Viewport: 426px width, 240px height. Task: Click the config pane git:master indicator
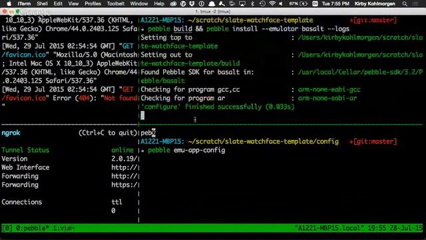click(x=373, y=141)
